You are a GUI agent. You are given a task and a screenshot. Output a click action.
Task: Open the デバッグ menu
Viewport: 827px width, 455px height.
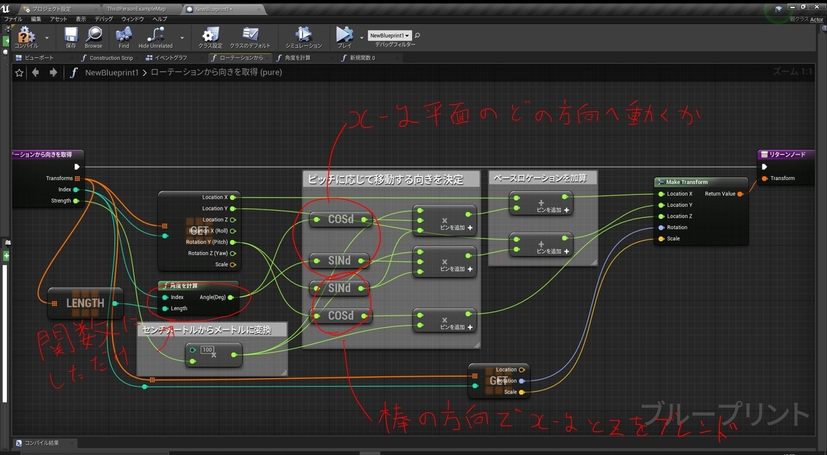[x=104, y=19]
